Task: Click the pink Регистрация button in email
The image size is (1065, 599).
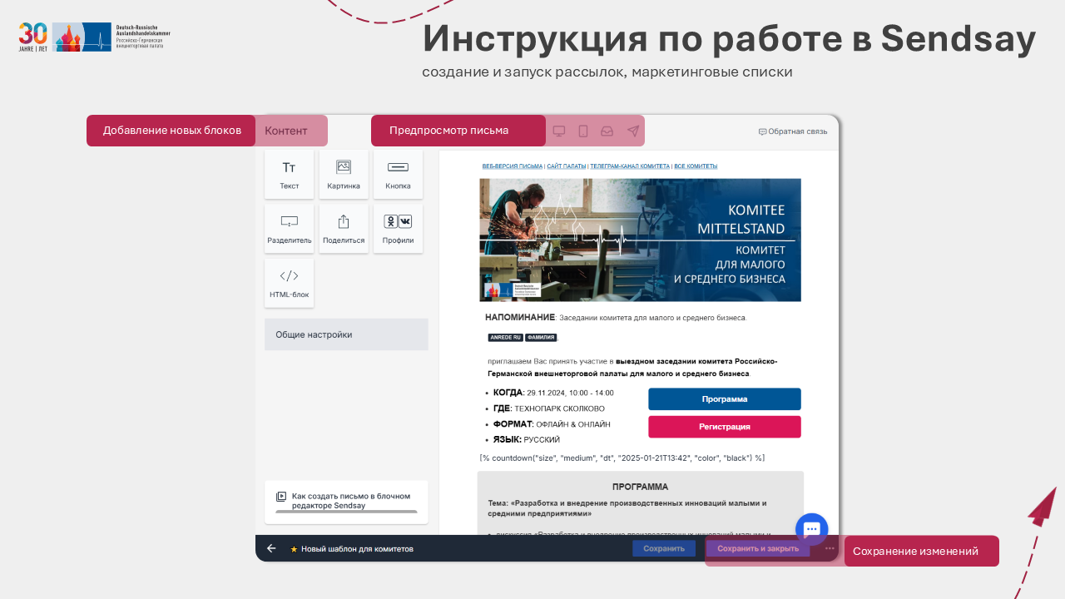Action: (x=725, y=427)
